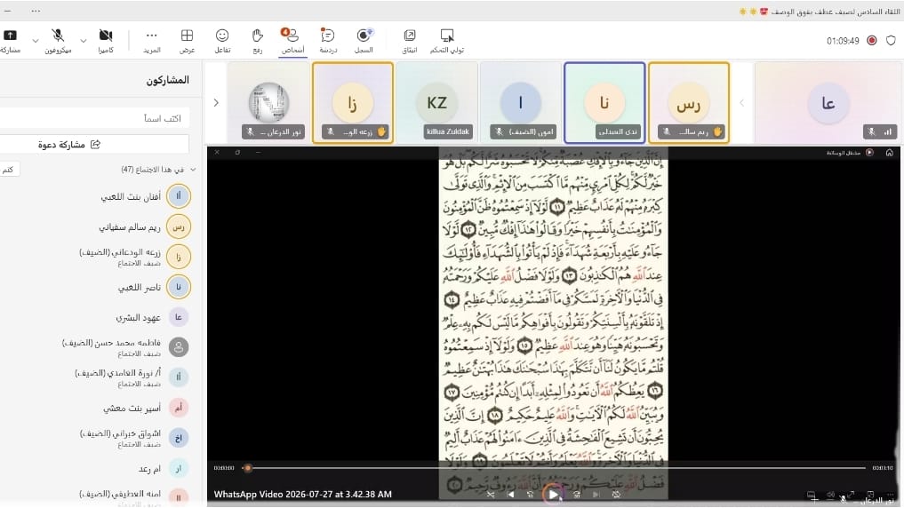Expand the camera options dropdown arrow

click(84, 41)
